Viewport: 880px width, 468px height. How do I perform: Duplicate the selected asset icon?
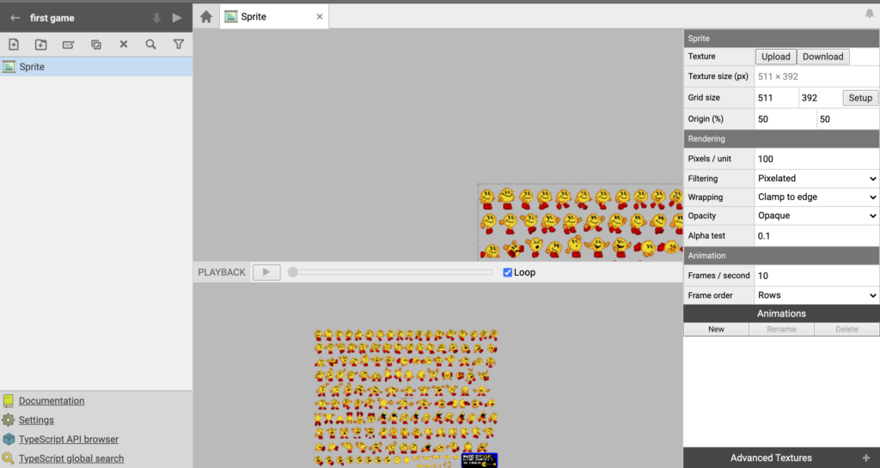point(96,45)
